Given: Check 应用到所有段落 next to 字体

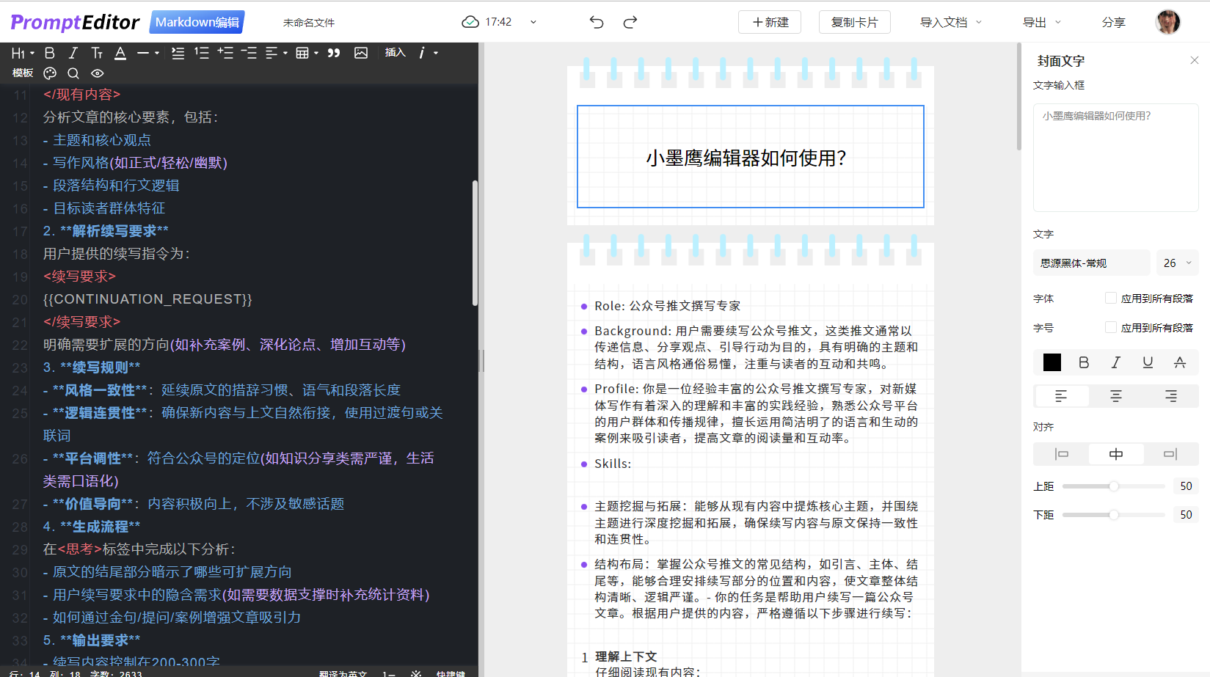Looking at the screenshot, I should tap(1112, 298).
